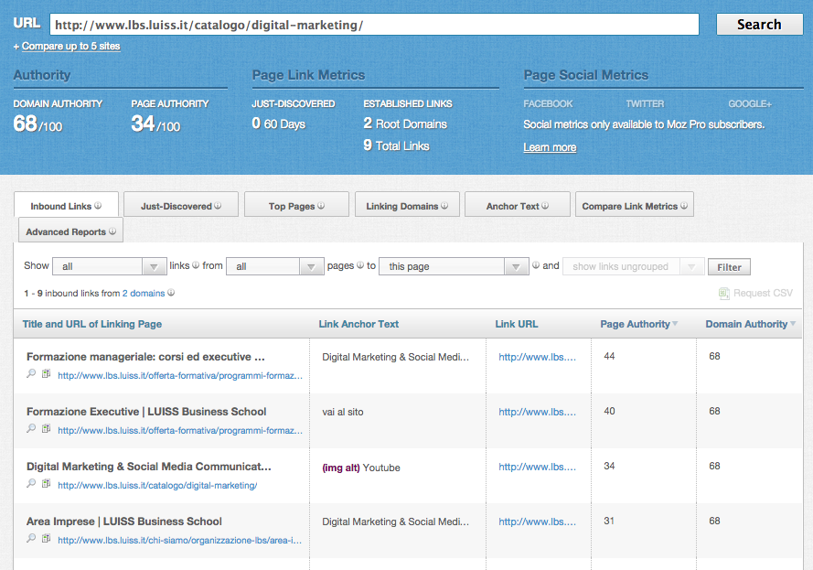Click the info icon after this page dropdown
The height and width of the screenshot is (570, 813).
coord(536,265)
